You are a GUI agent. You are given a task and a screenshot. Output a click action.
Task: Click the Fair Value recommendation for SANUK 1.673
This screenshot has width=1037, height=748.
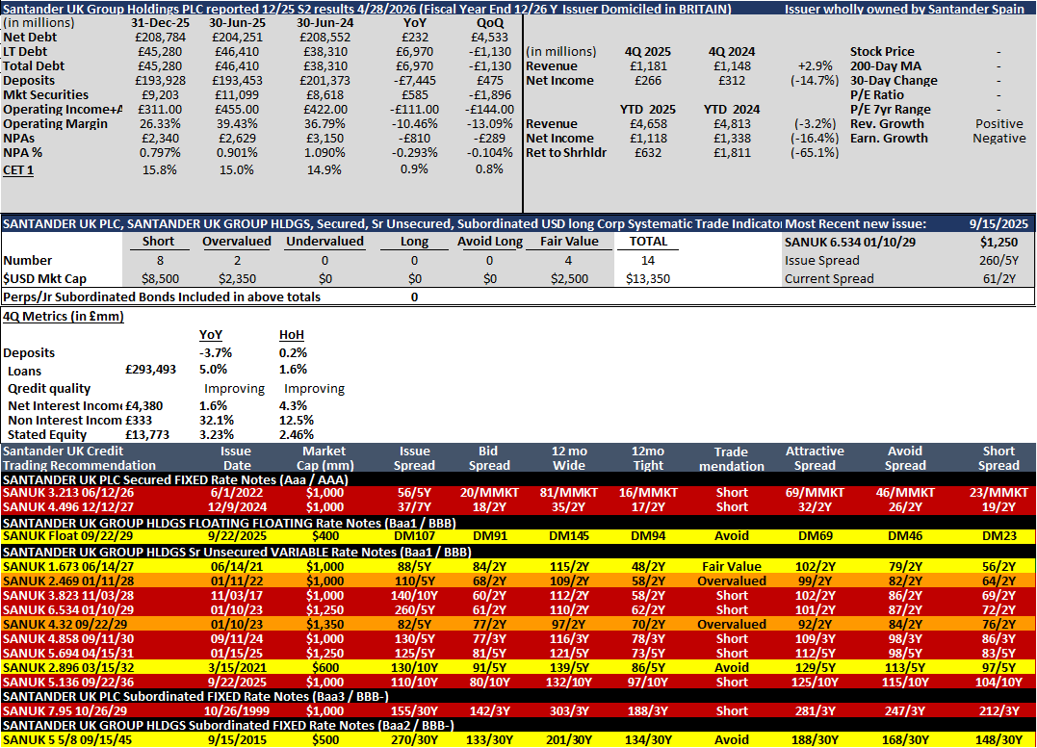tap(732, 567)
